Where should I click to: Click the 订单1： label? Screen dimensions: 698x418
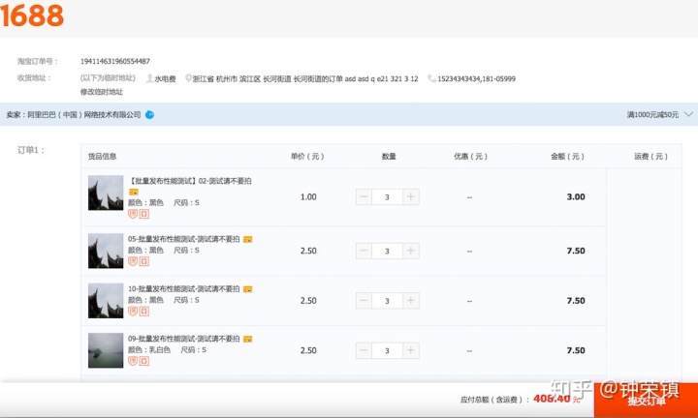point(31,150)
